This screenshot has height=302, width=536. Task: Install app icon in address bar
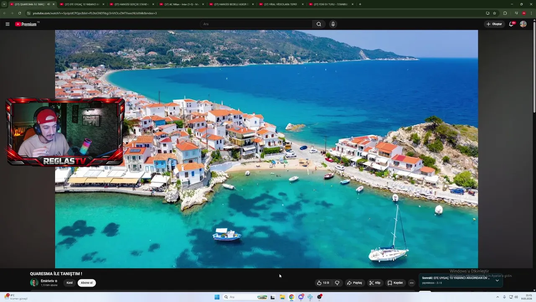[487, 13]
